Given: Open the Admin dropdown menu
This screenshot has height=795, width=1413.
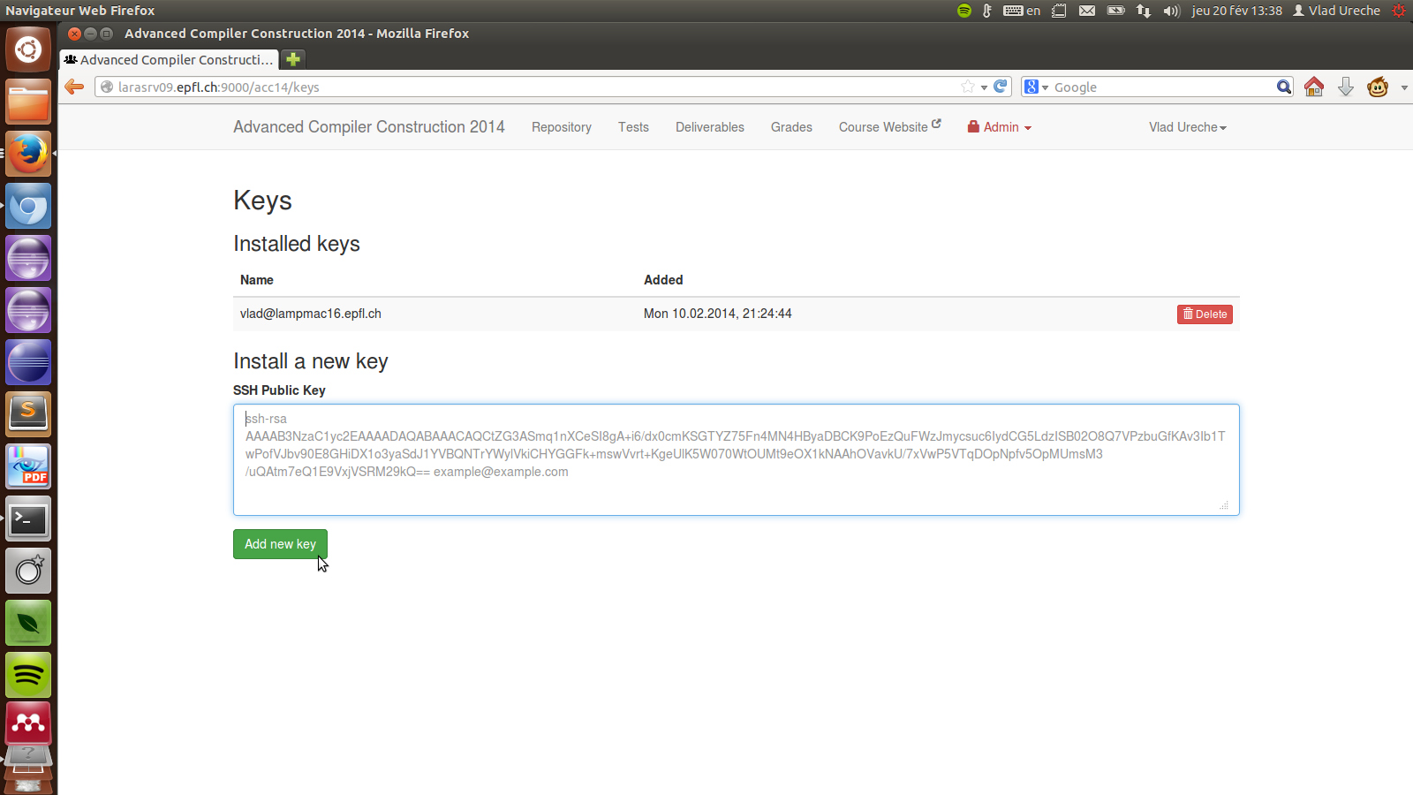Looking at the screenshot, I should pos(999,127).
